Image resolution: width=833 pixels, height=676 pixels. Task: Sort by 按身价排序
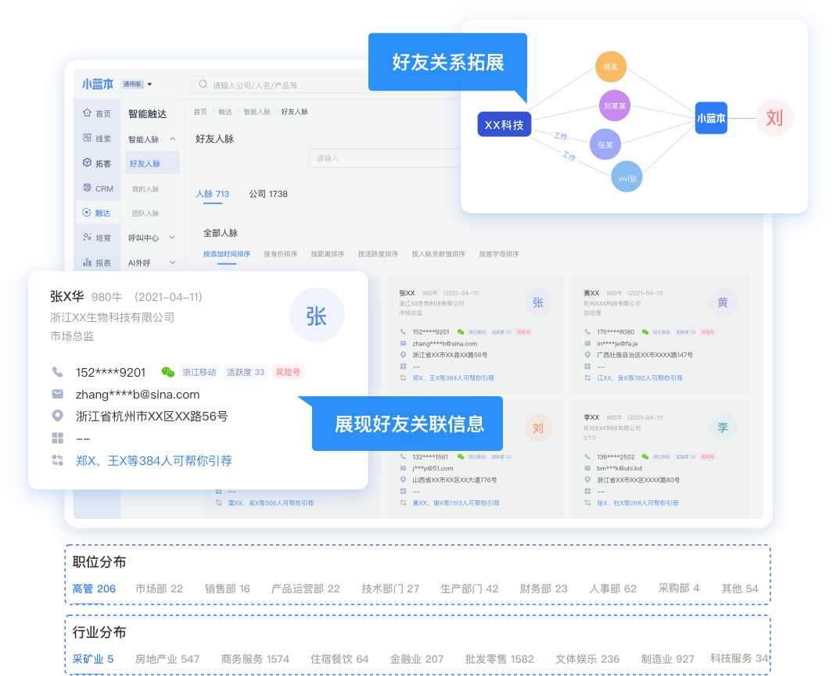coord(281,254)
